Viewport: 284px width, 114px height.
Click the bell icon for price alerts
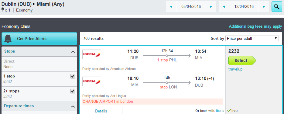(9, 39)
